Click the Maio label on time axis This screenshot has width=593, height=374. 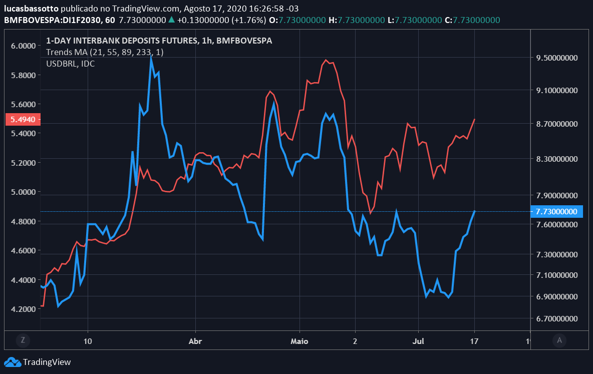(x=299, y=341)
